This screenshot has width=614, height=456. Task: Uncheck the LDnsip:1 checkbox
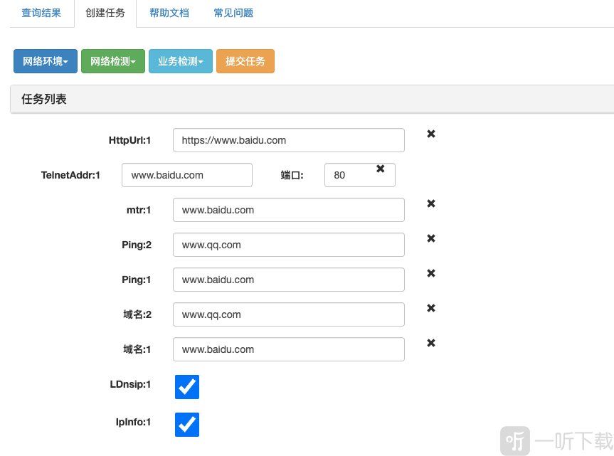[x=186, y=387]
